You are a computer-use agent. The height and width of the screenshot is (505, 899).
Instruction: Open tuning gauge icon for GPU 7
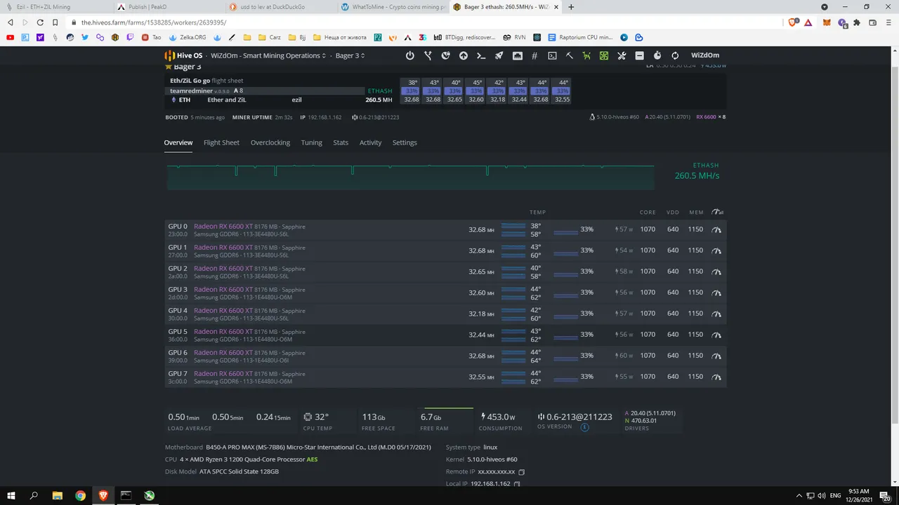716,377
